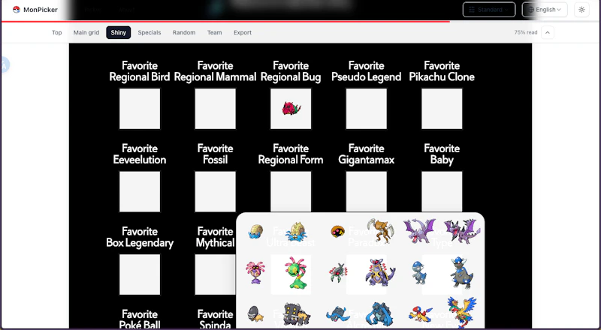Open the Favorite Box Legendary slot

(x=140, y=274)
